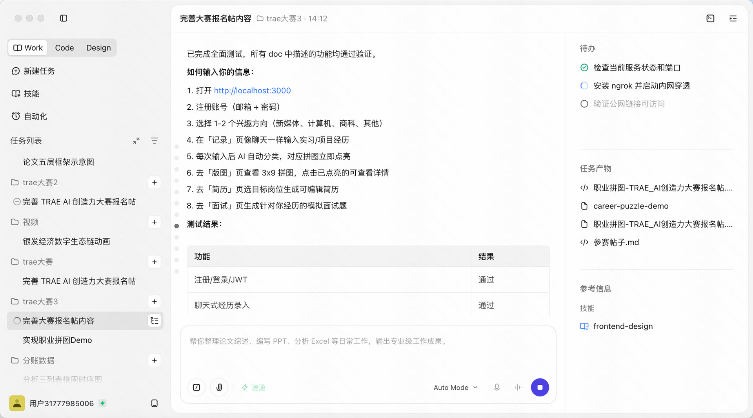Switch to the Design tab
This screenshot has height=418, width=753.
(98, 48)
